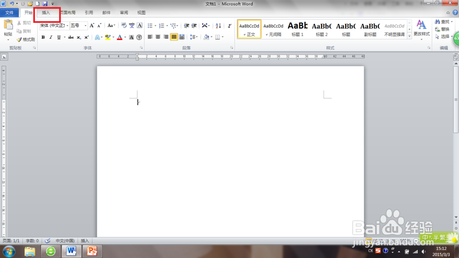This screenshot has width=459, height=258.
Task: Click the Character Border icon
Action: coord(140,25)
